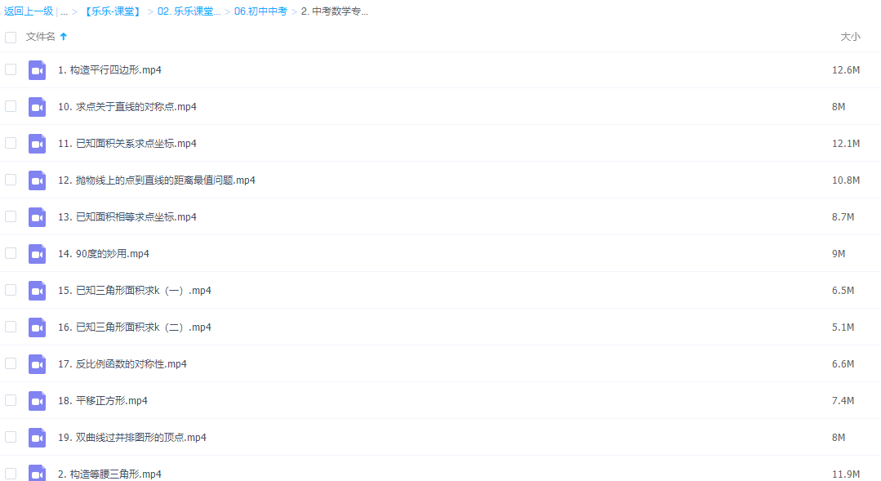Screen dimensions: 881x481
Task: Click video icon for 18. 平移正方形.mp4
Action: pos(37,401)
